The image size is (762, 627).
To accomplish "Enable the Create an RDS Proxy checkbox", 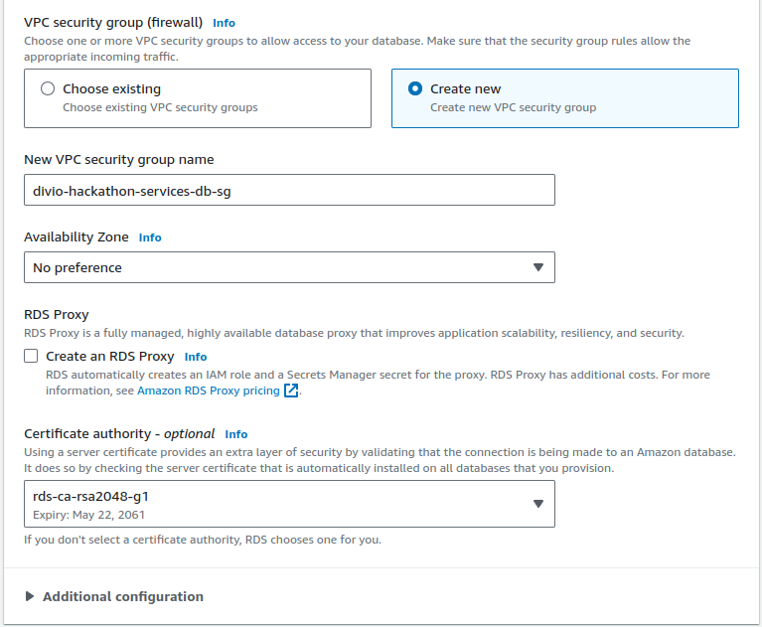I will point(32,356).
